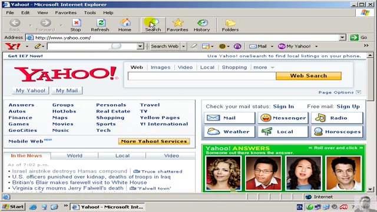Click the language EN indicator in system tray
This screenshot has height=212, width=377.
(300, 207)
